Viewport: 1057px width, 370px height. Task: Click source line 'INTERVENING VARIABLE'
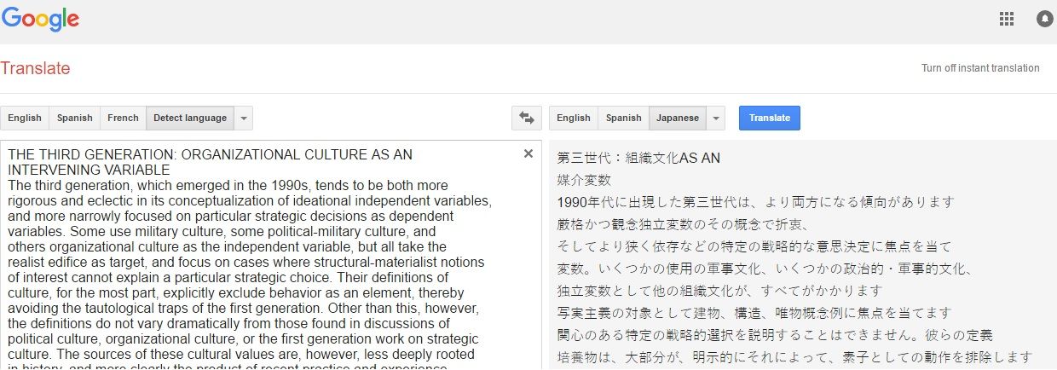tap(90, 170)
